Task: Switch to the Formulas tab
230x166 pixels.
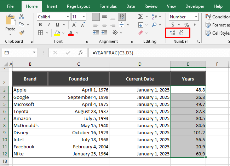Action: tap(108, 6)
